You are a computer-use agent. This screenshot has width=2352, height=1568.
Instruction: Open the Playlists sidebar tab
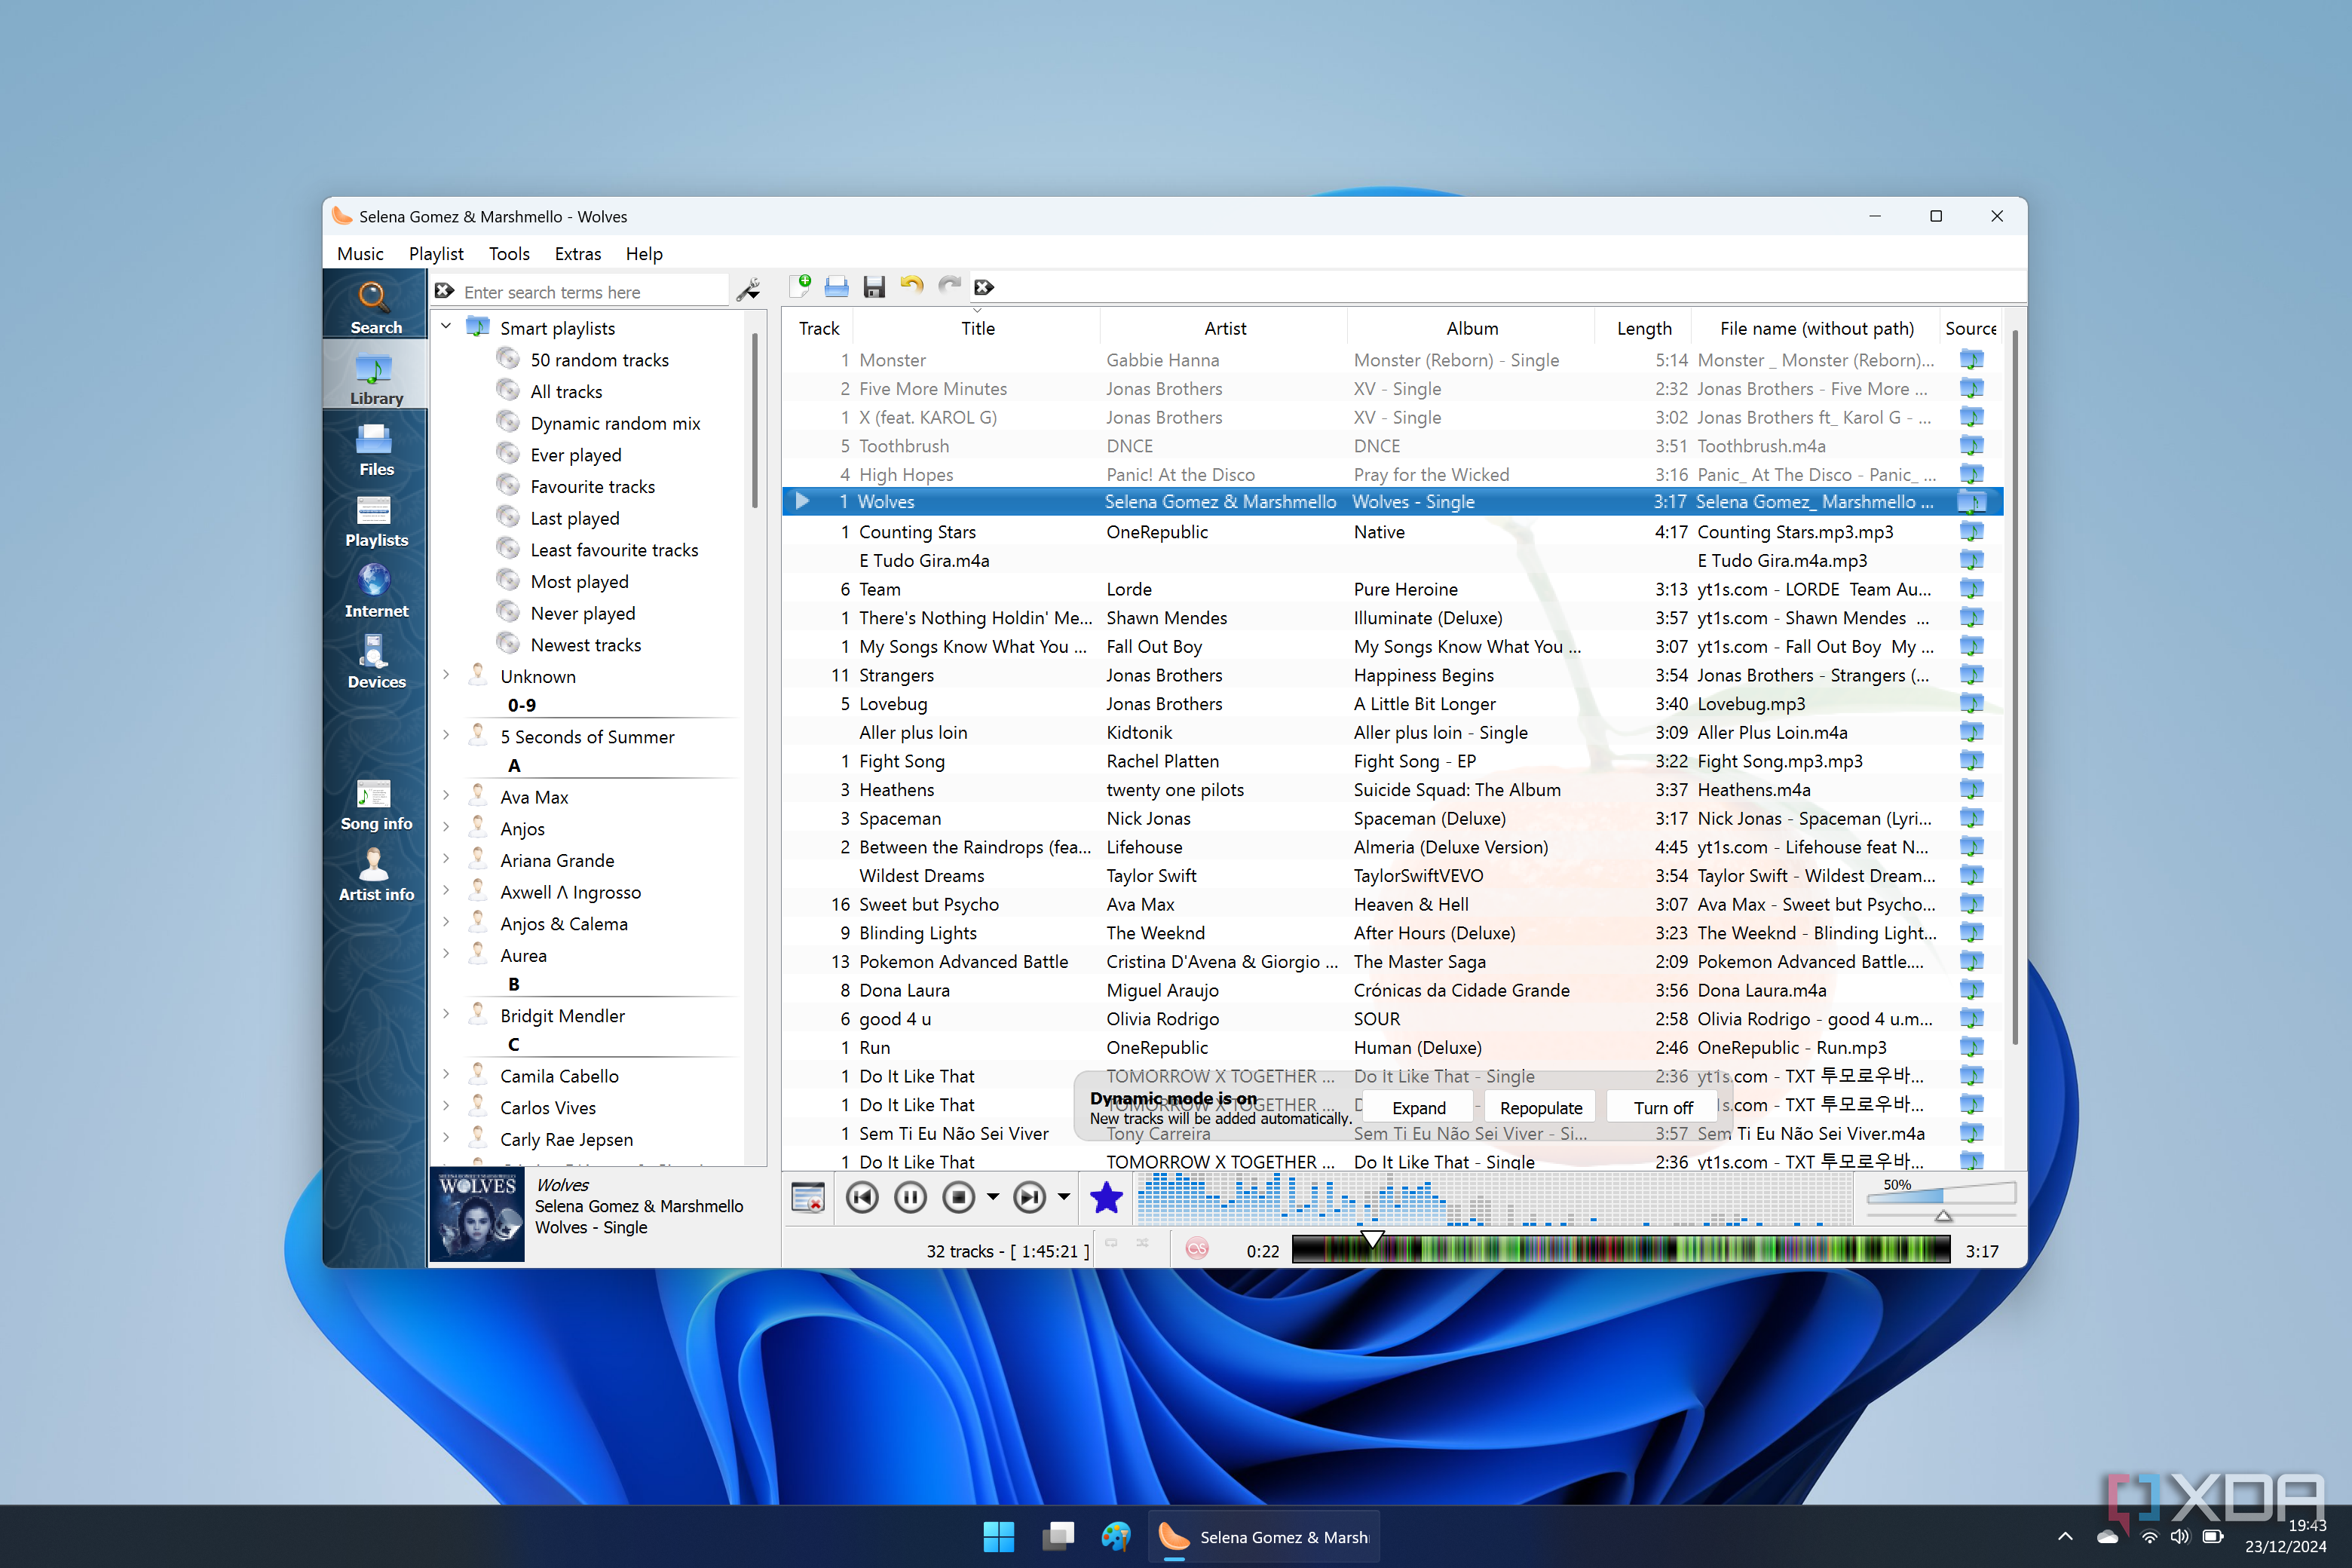click(x=376, y=520)
